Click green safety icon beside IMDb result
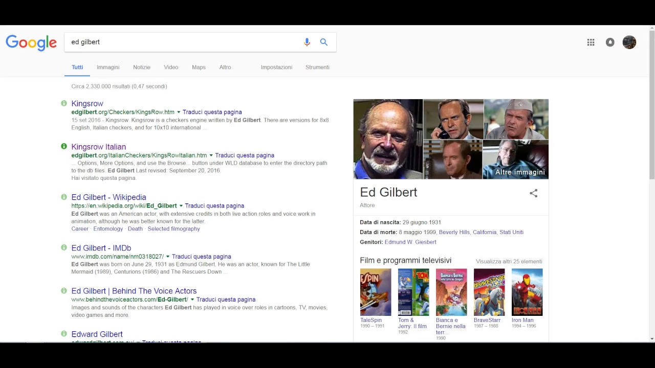 (64, 247)
